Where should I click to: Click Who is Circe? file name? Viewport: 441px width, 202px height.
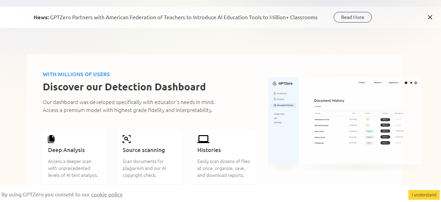319,131
